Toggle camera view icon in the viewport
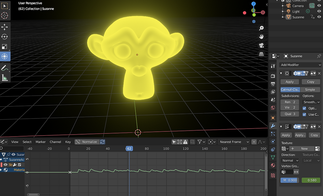This screenshot has width=323, height=196. point(261,45)
